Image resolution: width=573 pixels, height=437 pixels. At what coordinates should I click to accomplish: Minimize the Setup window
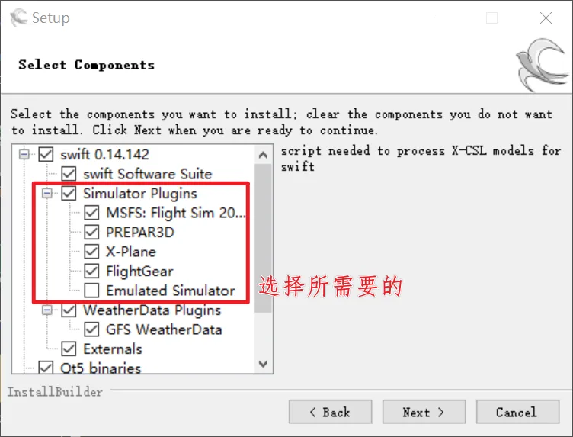pyautogui.click(x=439, y=18)
